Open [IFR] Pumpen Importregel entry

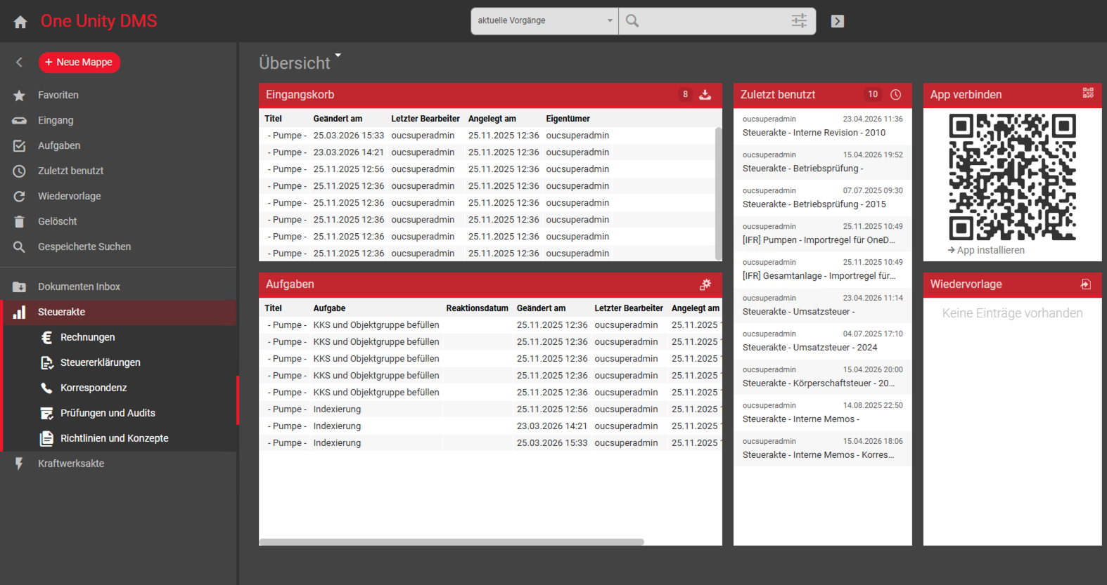coord(822,234)
